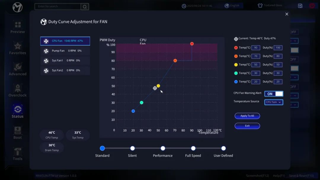Select Pump Fan in the fan list
320x180 pixels.
(65, 51)
